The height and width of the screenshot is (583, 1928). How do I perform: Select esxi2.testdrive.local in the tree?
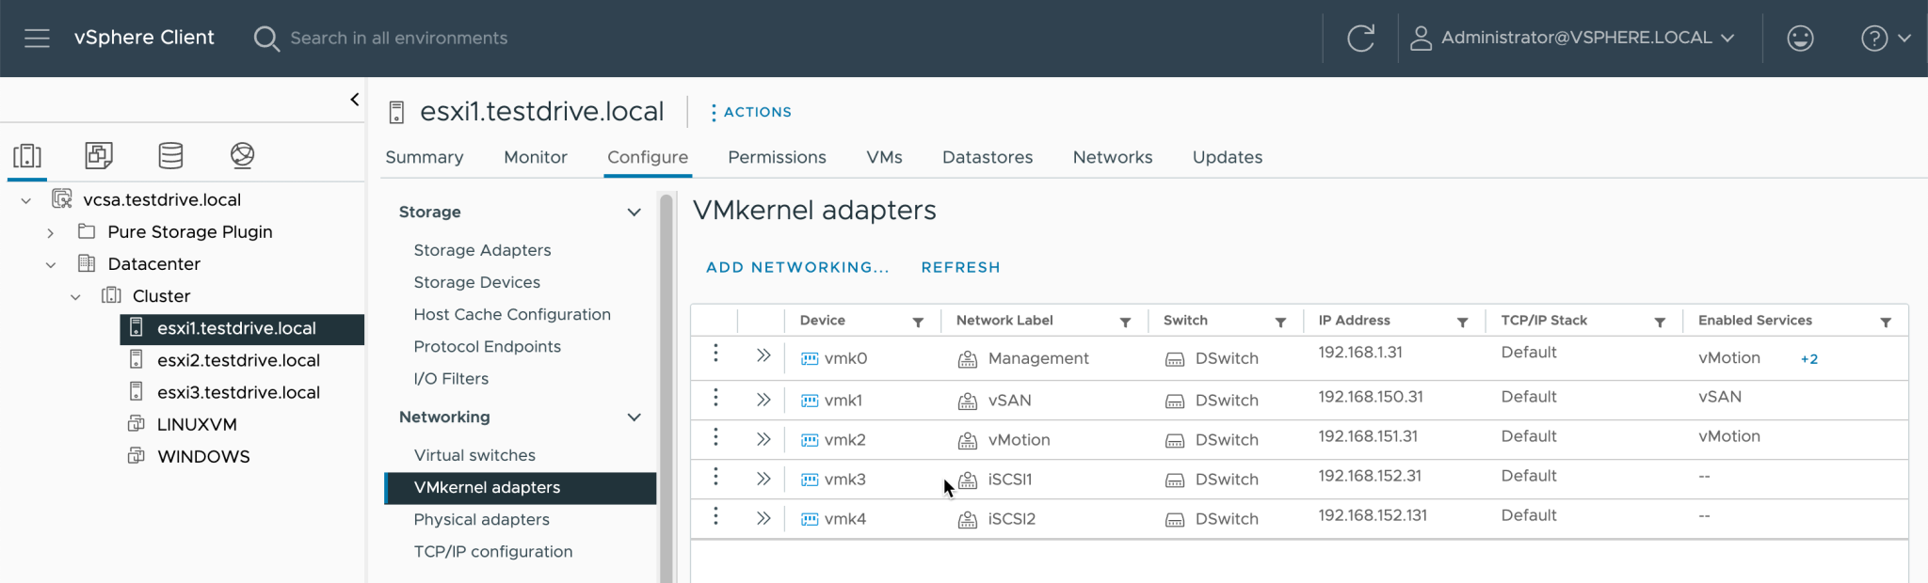238,360
